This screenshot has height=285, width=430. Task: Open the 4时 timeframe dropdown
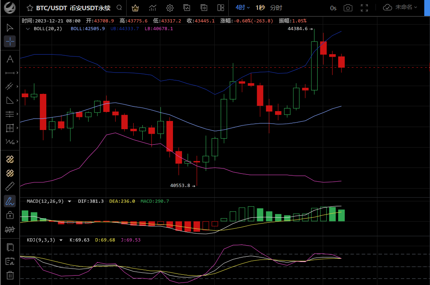[x=243, y=8]
